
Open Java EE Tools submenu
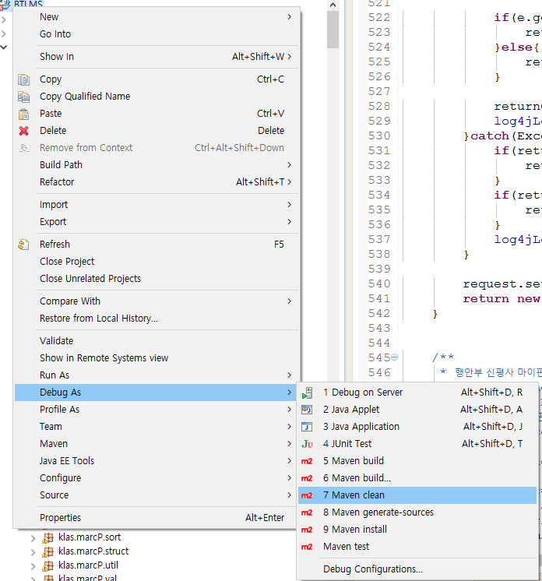pyautogui.click(x=157, y=460)
